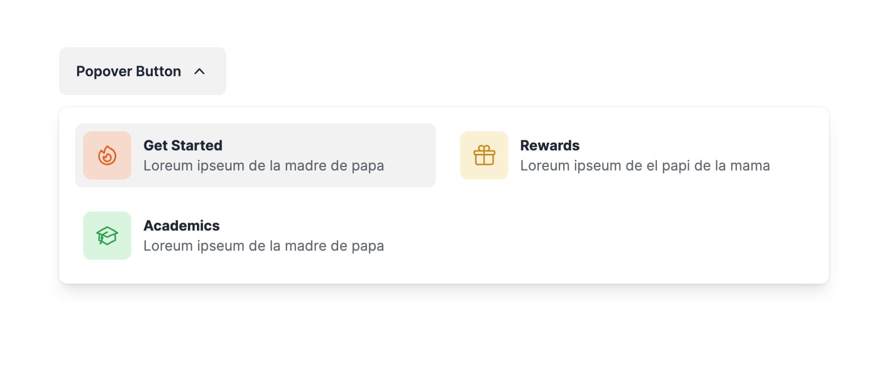Click the word "papa" in Academics description

coord(368,246)
